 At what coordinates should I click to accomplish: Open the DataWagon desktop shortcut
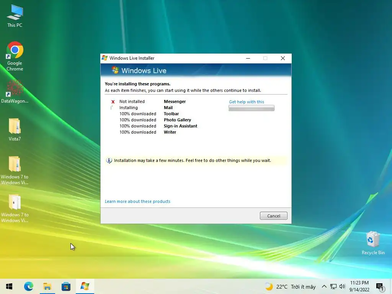[x=15, y=92]
